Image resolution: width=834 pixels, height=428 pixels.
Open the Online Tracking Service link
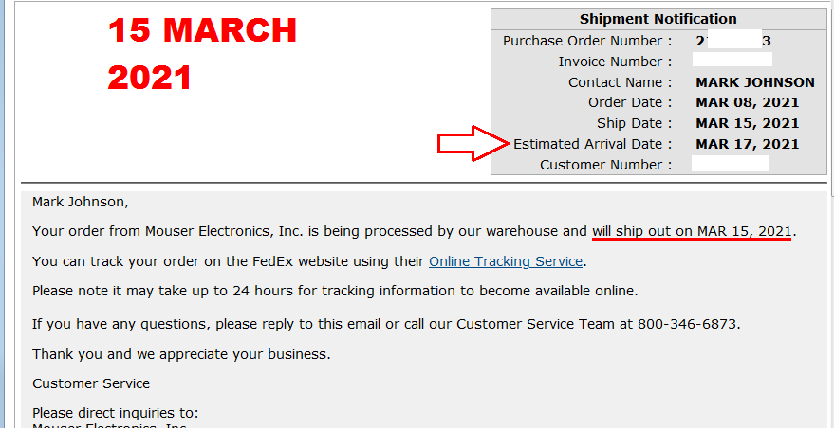point(506,261)
